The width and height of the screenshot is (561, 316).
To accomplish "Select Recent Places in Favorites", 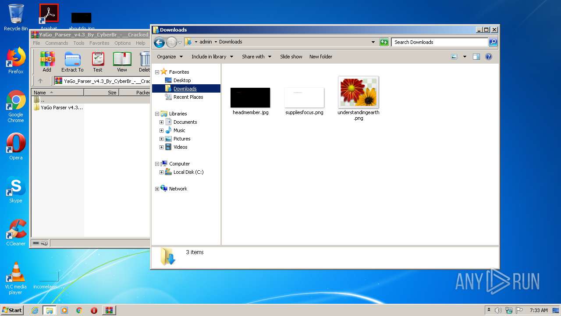I will click(188, 97).
